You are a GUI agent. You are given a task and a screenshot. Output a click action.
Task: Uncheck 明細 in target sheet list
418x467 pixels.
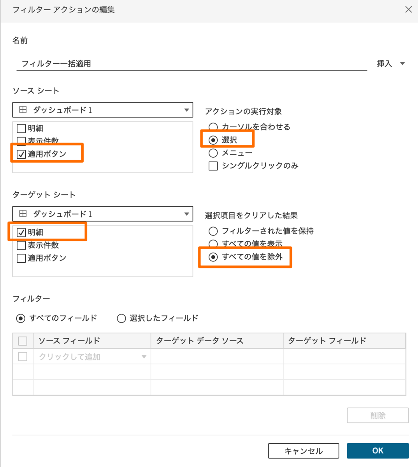(21, 232)
